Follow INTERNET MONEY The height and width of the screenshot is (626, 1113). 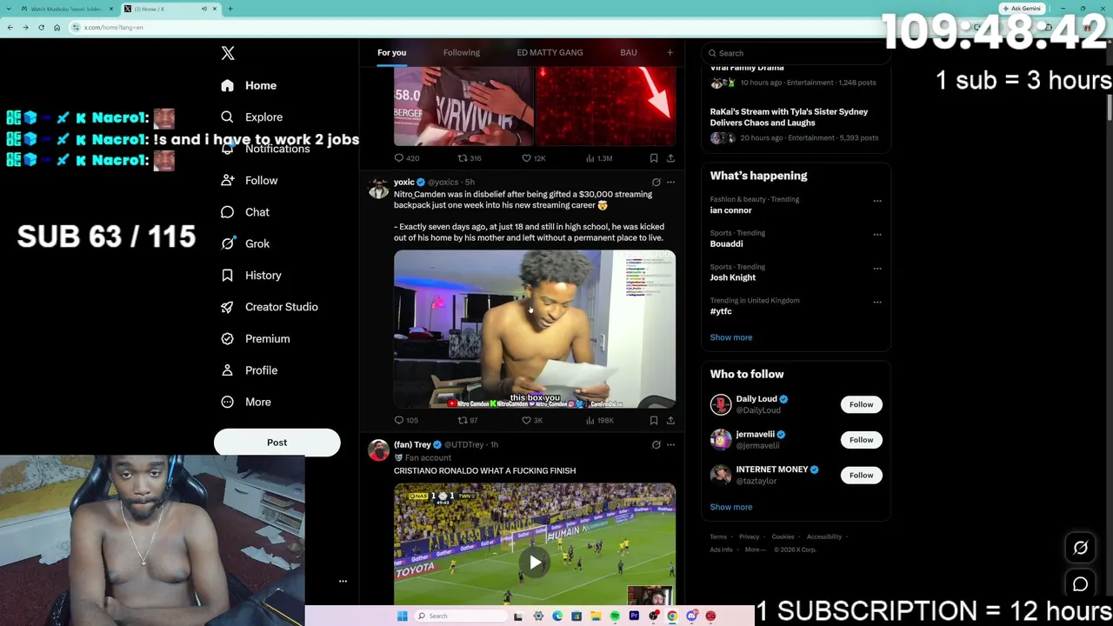coord(861,476)
